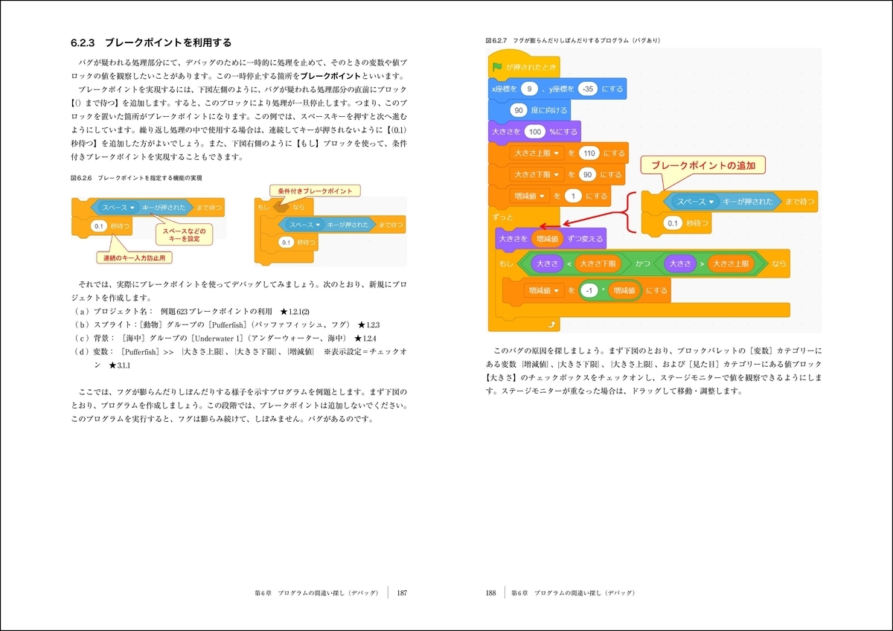Image resolution: width=893 pixels, height=631 pixels.
Task: Open the 増減値 dropdown in the set-to-1 block
Action: click(x=531, y=196)
